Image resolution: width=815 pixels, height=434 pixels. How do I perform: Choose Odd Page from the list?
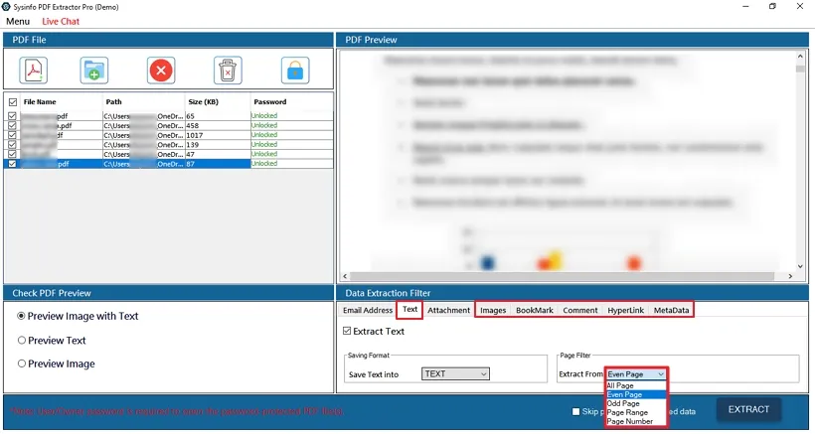[x=636, y=403]
